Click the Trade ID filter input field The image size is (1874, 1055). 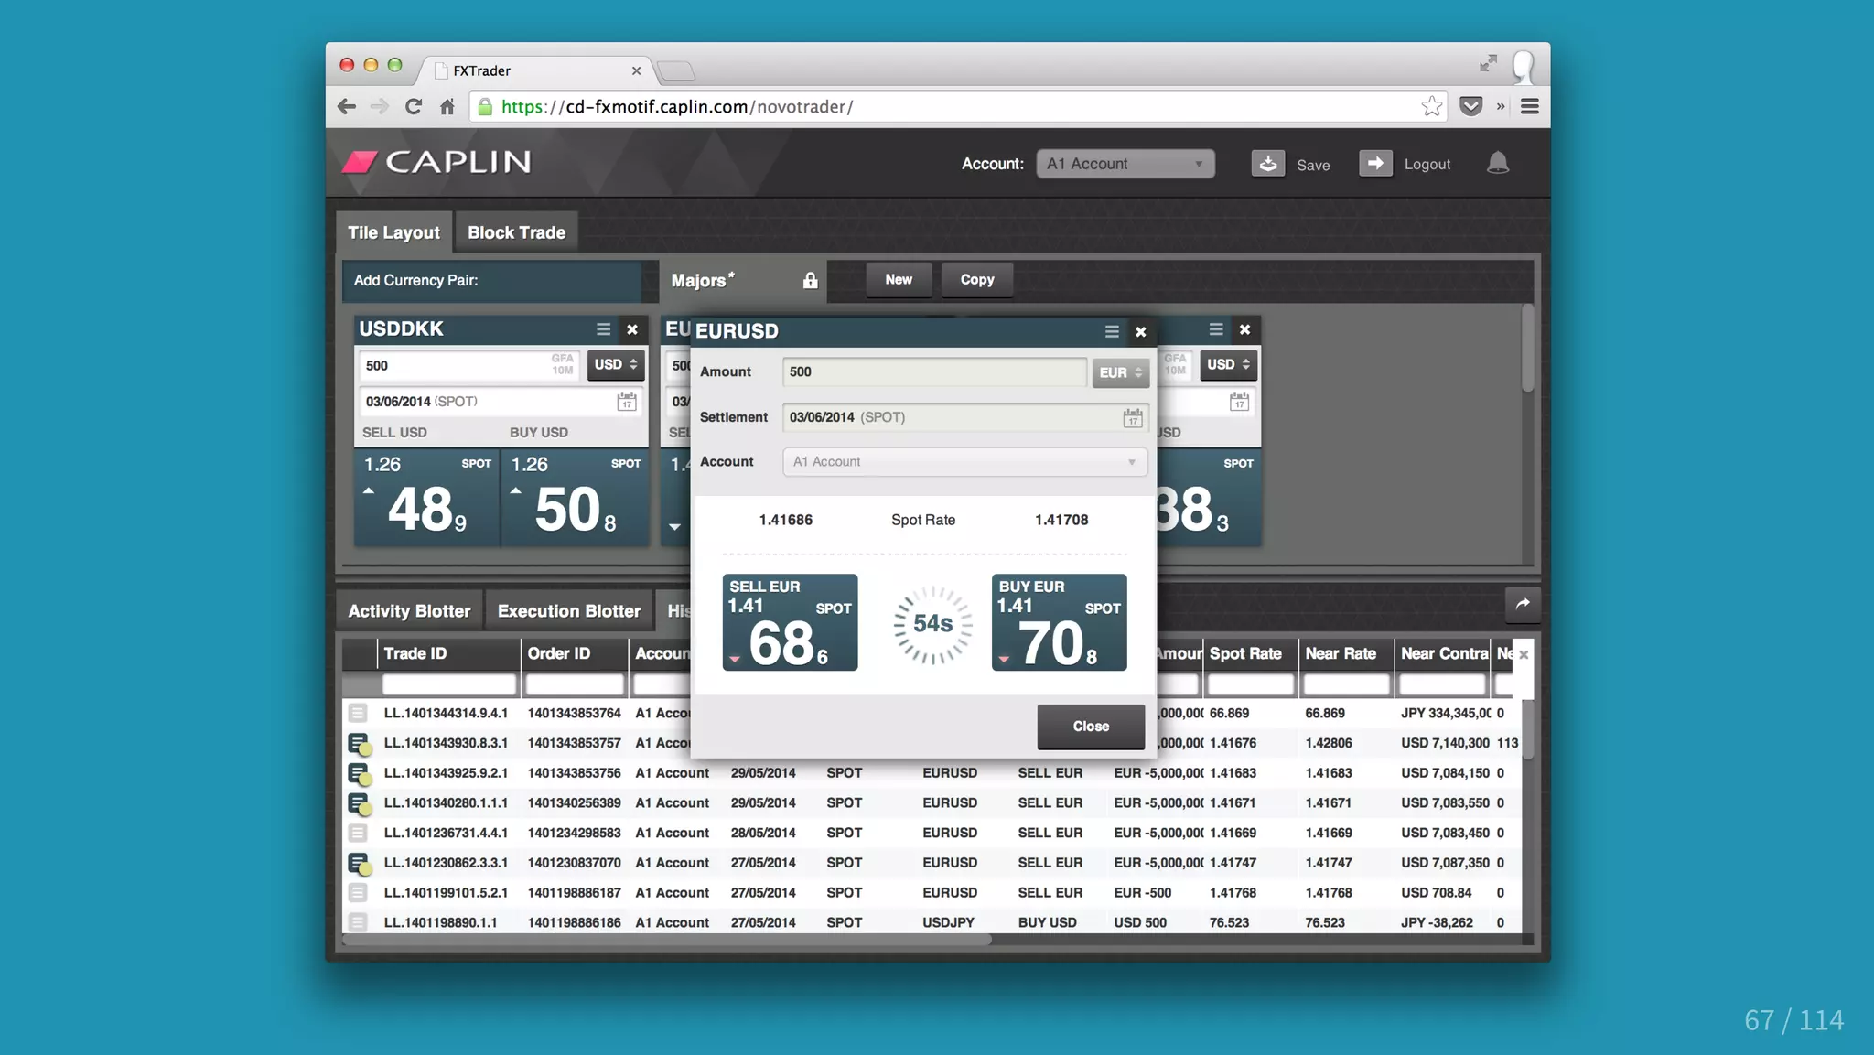(x=448, y=684)
